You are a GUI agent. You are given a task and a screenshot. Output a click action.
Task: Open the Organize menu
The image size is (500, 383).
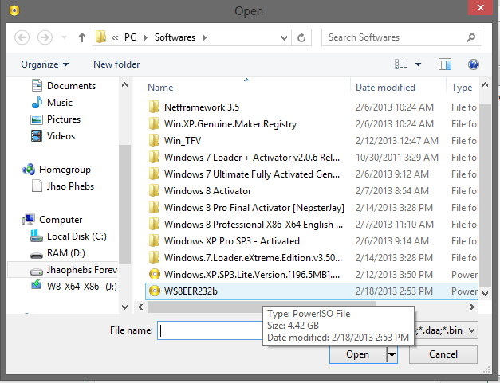(x=45, y=64)
